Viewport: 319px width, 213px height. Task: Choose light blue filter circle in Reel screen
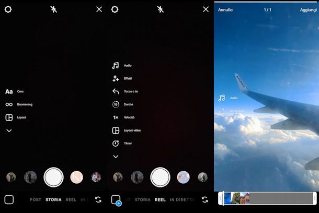click(183, 177)
